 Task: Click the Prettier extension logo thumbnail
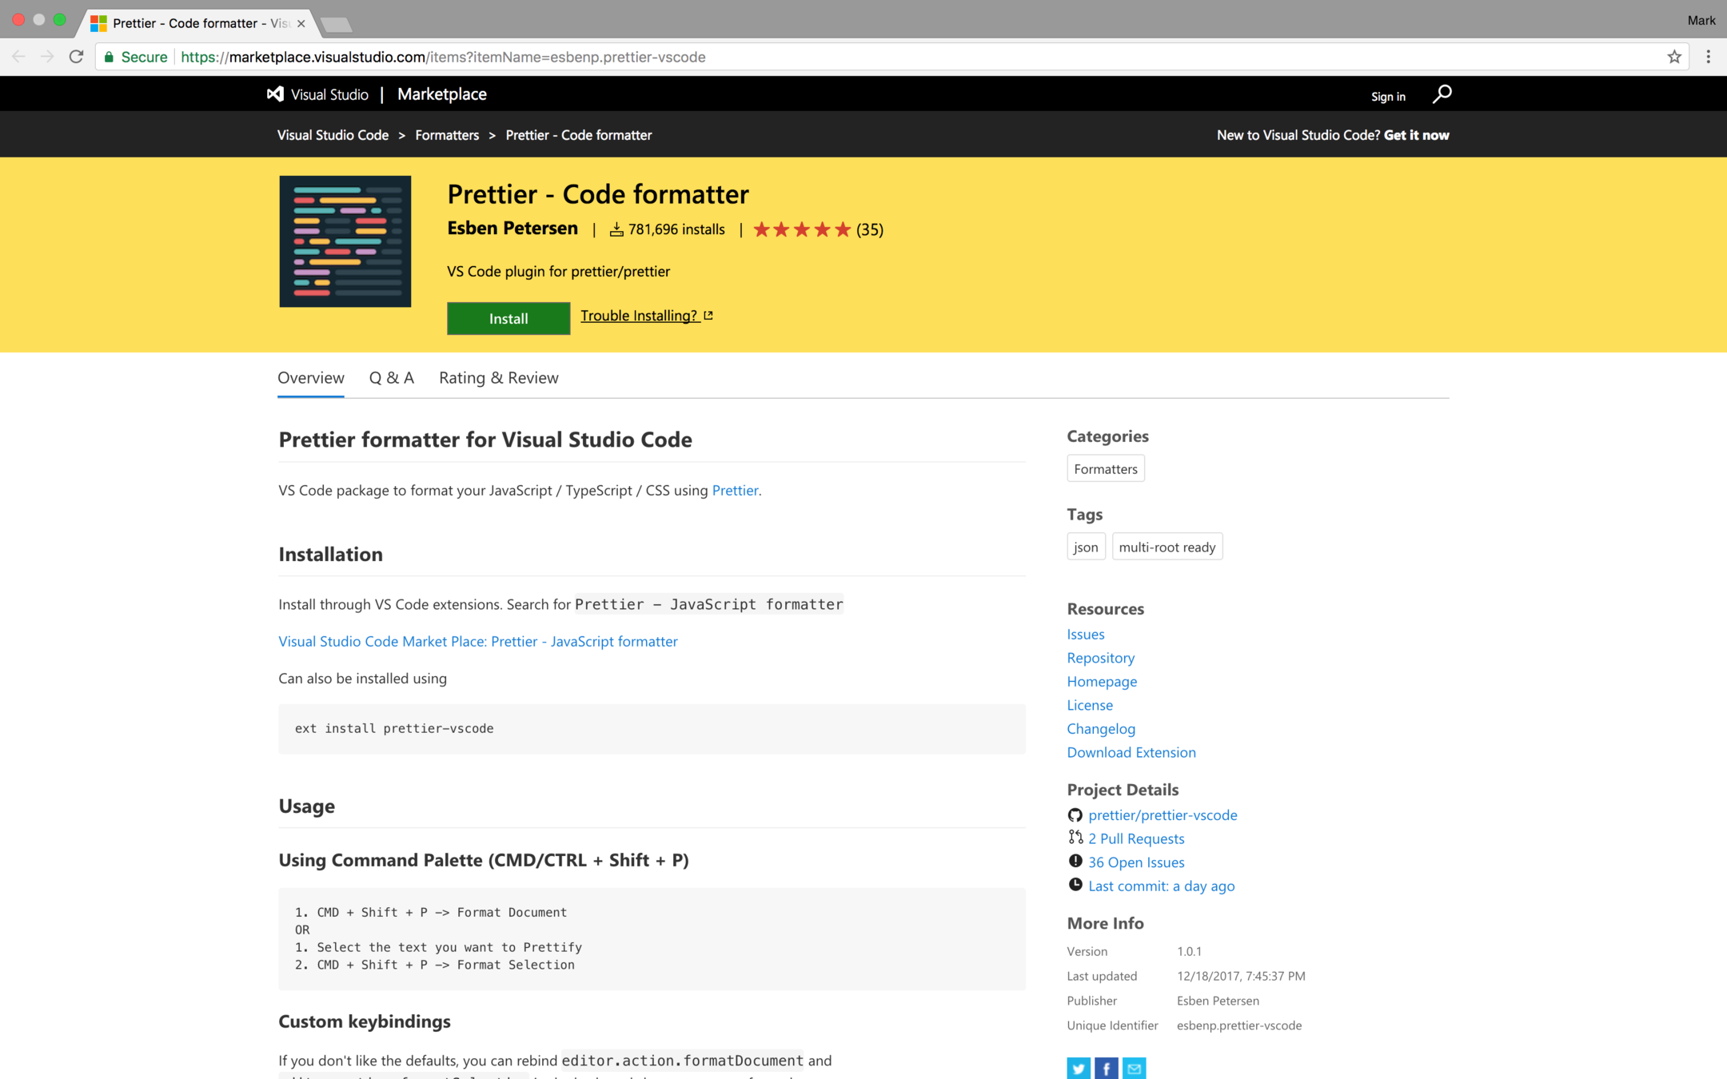coord(345,241)
